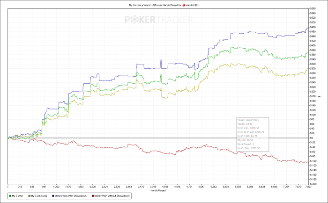Screen dimensions: 328x203
Task: Click the PokerStars spade icon in chart title
Action: (184, 5)
